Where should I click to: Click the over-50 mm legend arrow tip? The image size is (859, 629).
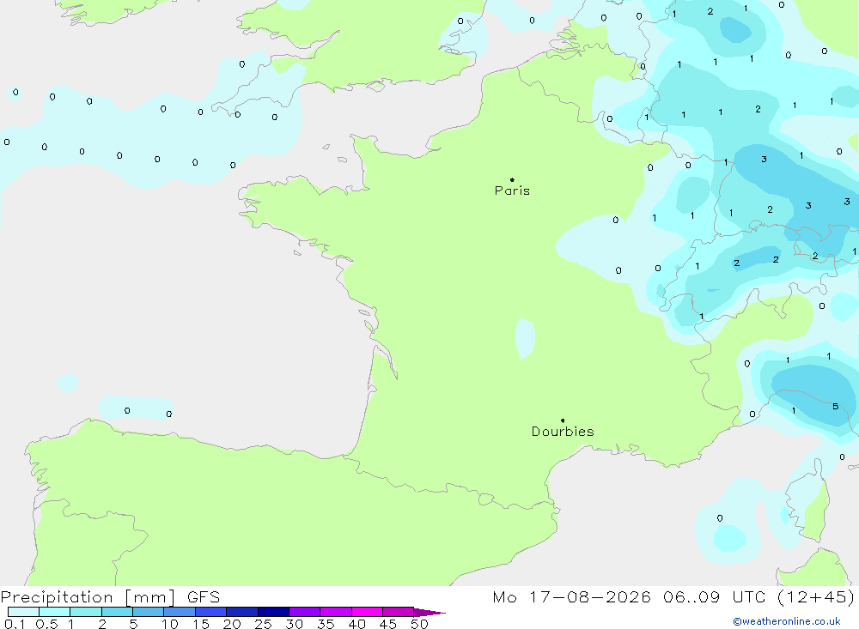pos(430,612)
